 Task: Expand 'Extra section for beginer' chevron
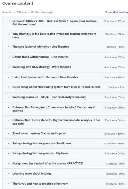8,107
